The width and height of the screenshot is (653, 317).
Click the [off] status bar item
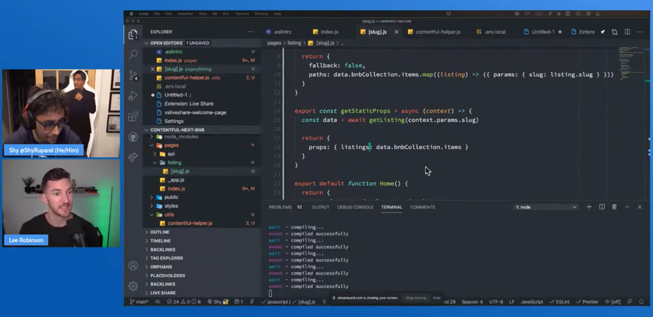(x=613, y=302)
